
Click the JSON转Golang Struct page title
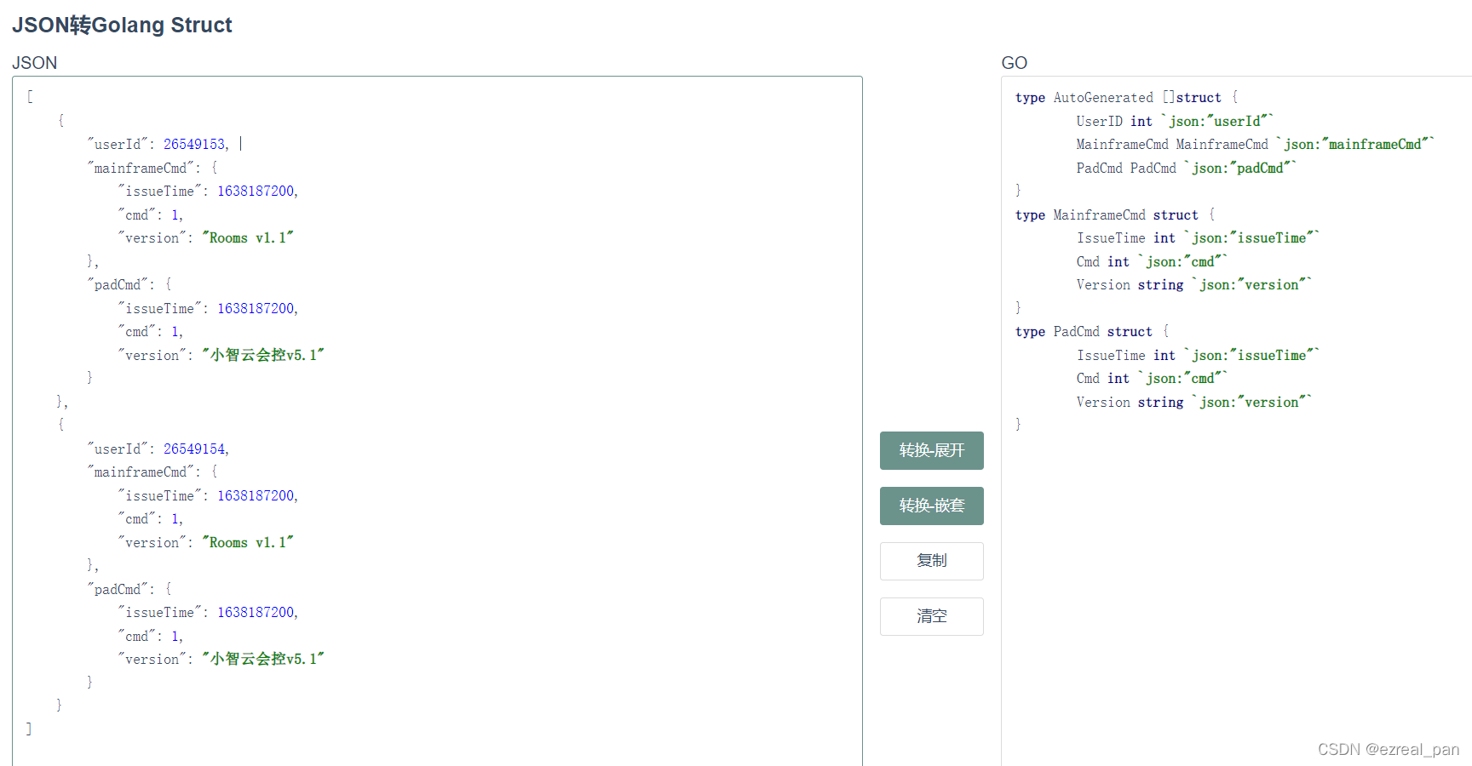click(122, 25)
